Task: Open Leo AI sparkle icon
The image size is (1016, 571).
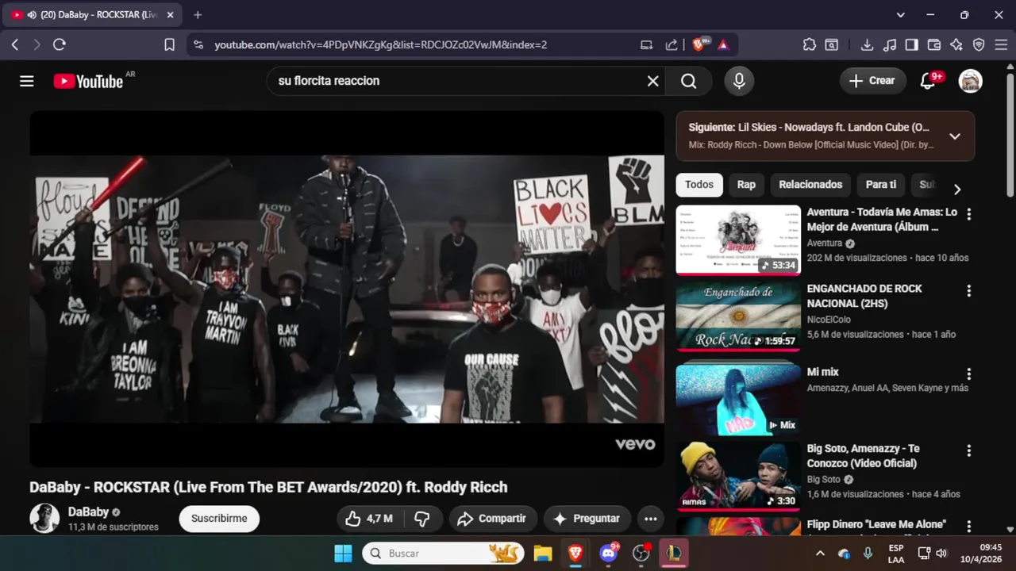Action: (956, 44)
